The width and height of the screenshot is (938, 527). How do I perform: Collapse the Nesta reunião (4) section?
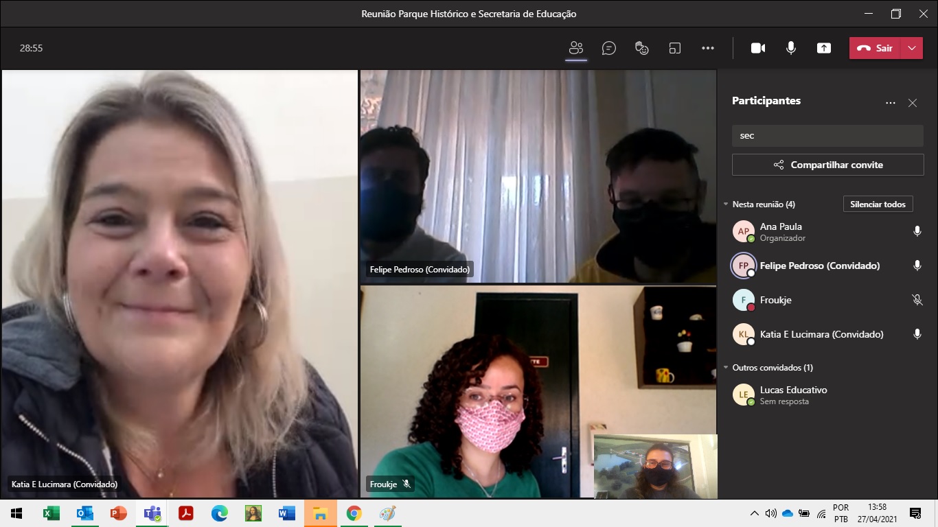click(x=726, y=204)
